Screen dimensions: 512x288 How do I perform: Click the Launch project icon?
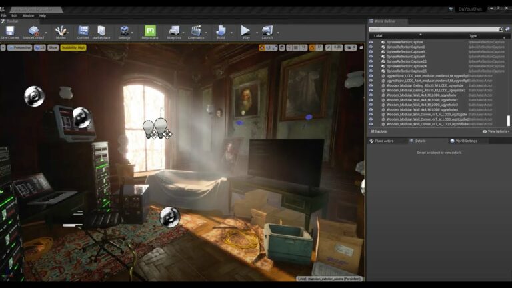pyautogui.click(x=267, y=31)
